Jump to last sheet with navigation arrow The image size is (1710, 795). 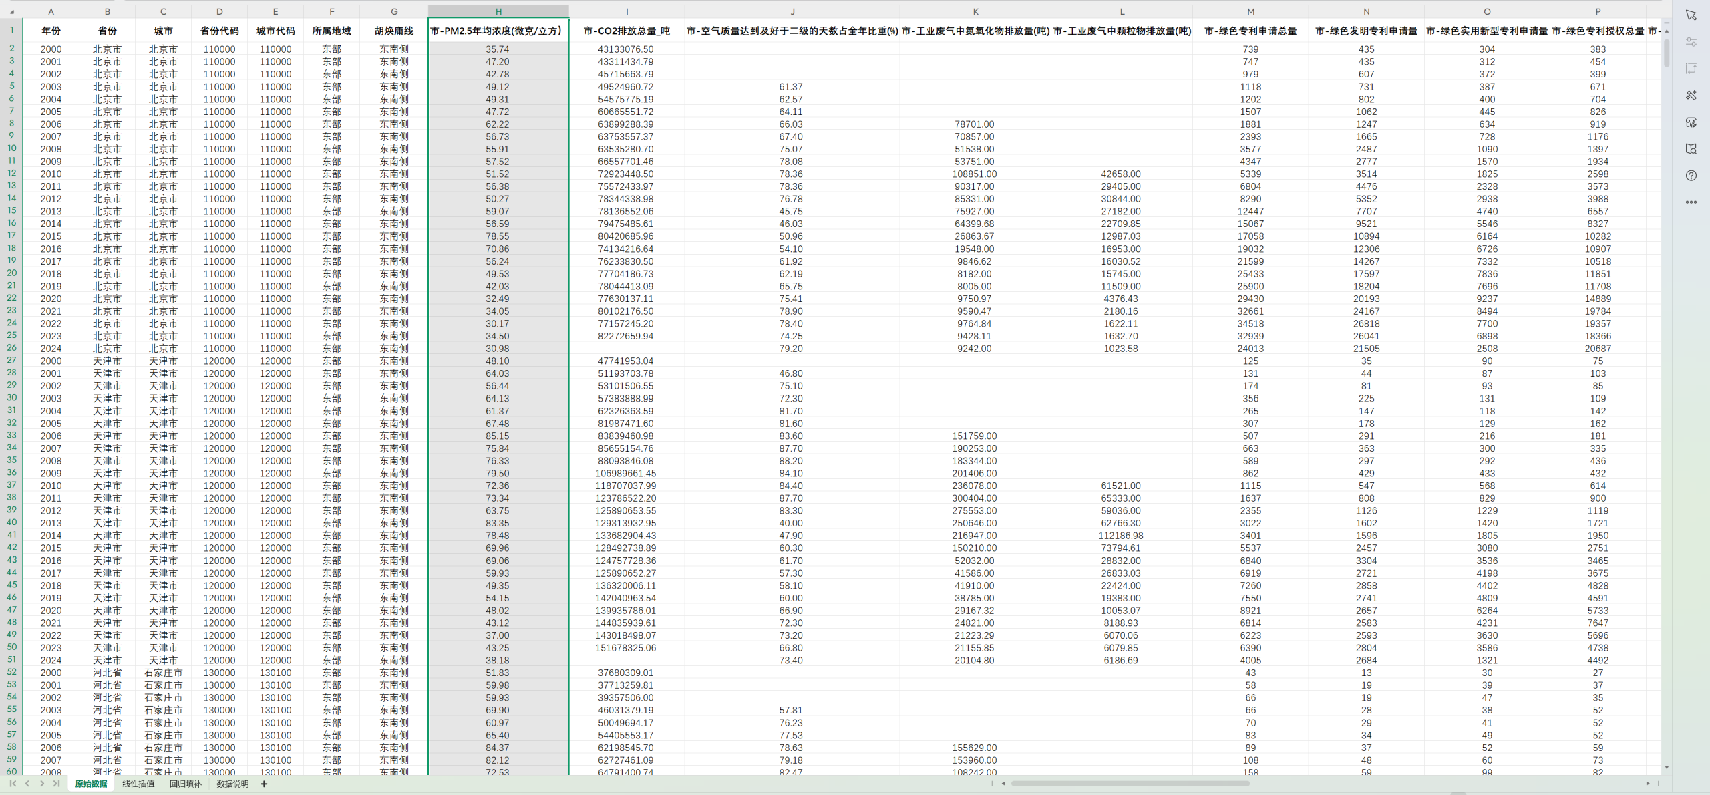[x=57, y=784]
